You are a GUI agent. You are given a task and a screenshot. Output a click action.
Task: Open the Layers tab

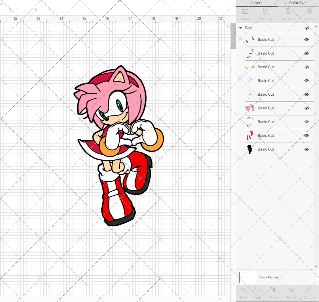[256, 3]
